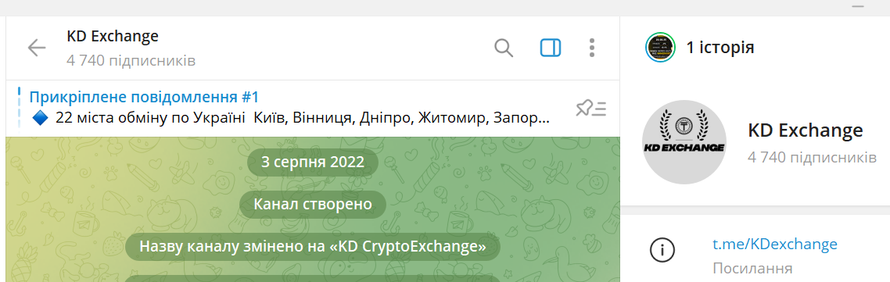
Task: Show all pinned messages list icon
Action: click(591, 109)
